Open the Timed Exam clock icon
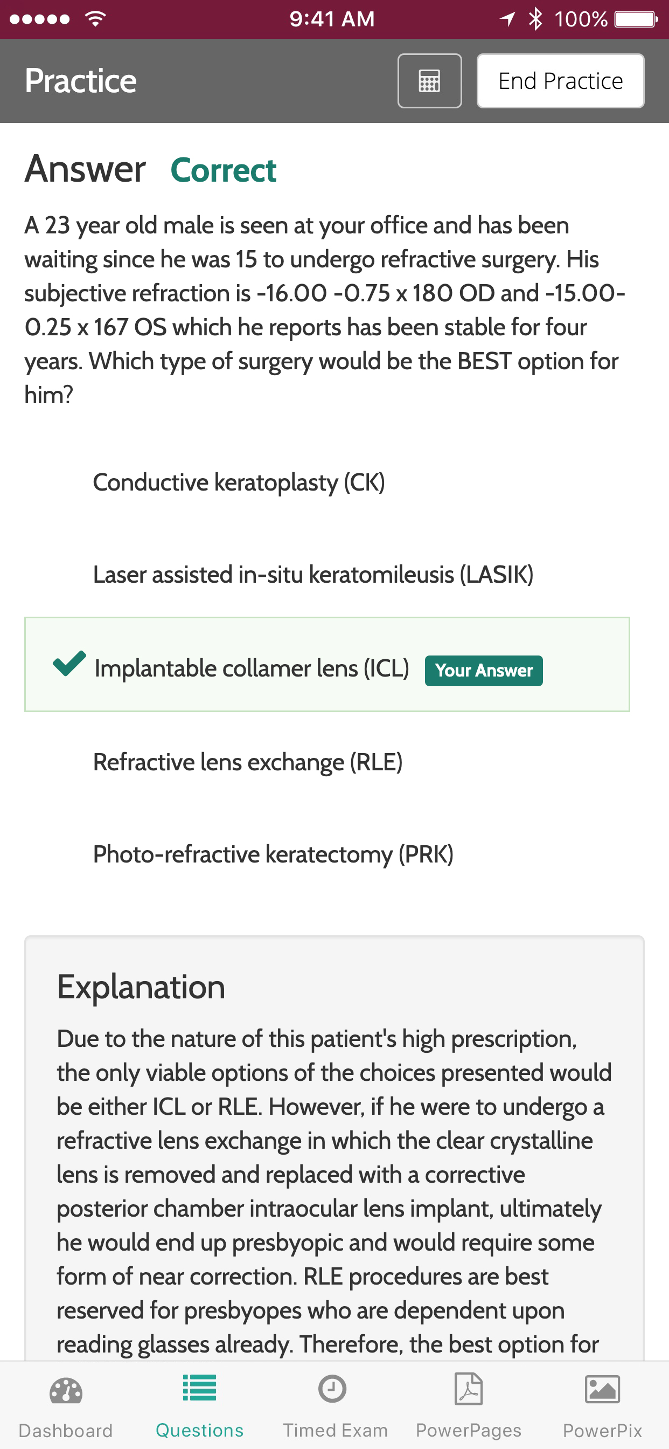The width and height of the screenshot is (669, 1449). point(332,1389)
